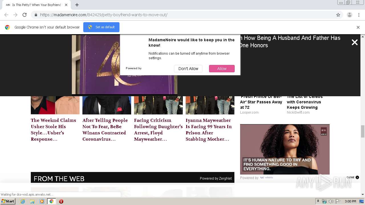Bookmark this page with the star
This screenshot has height=205, width=365.
[x=338, y=15]
